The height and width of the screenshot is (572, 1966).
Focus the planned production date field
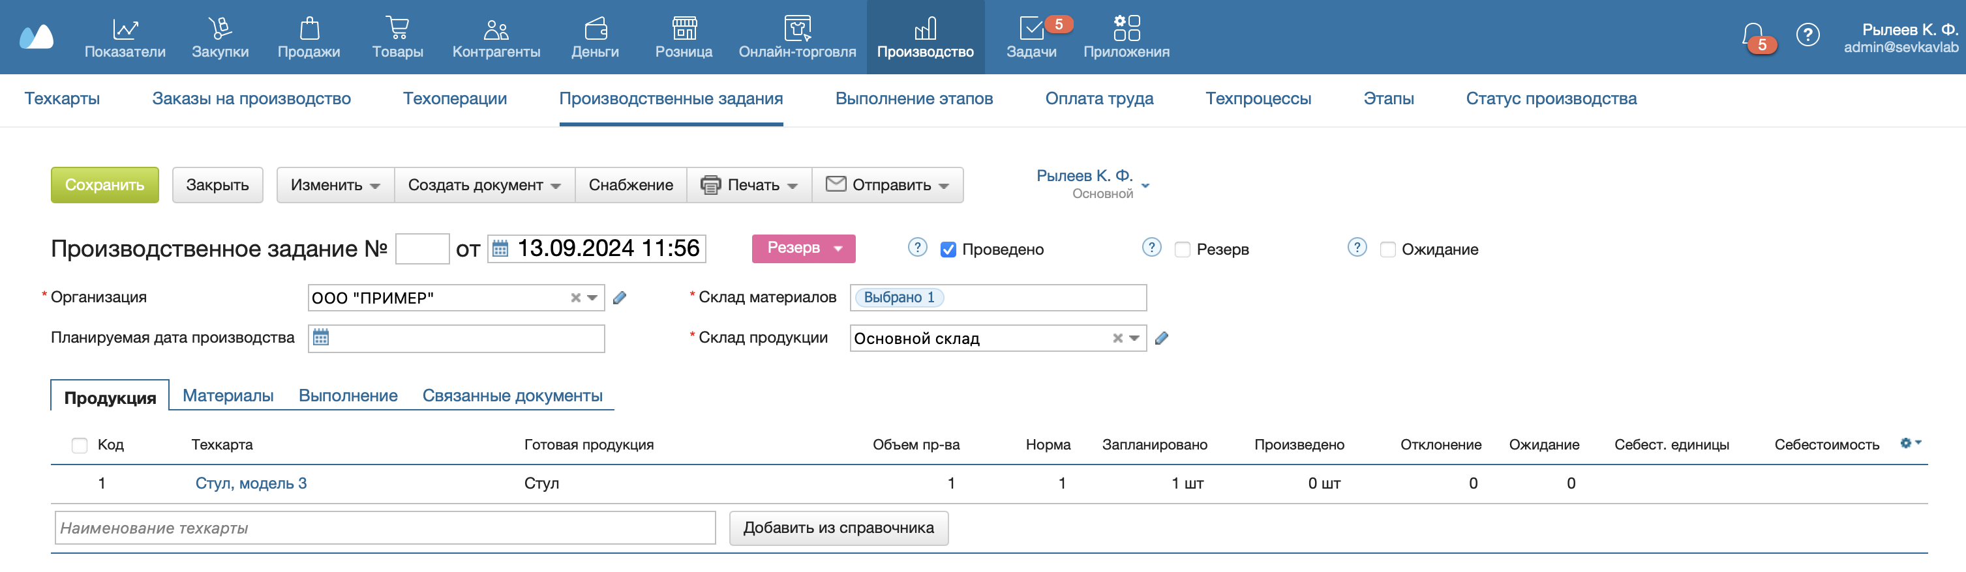(x=457, y=339)
